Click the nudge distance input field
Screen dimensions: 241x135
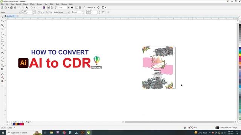[x=78, y=12]
